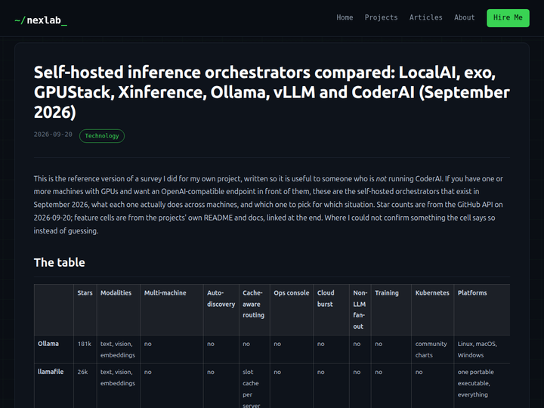
Task: Open the About nav link
Action: 464,17
